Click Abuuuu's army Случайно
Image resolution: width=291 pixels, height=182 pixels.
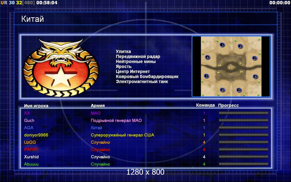click(x=100, y=164)
